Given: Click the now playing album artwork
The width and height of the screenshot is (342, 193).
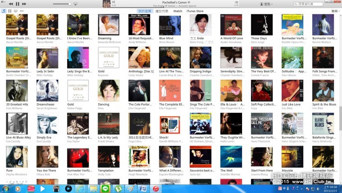Looking at the screenshot, I should click(x=107, y=4).
